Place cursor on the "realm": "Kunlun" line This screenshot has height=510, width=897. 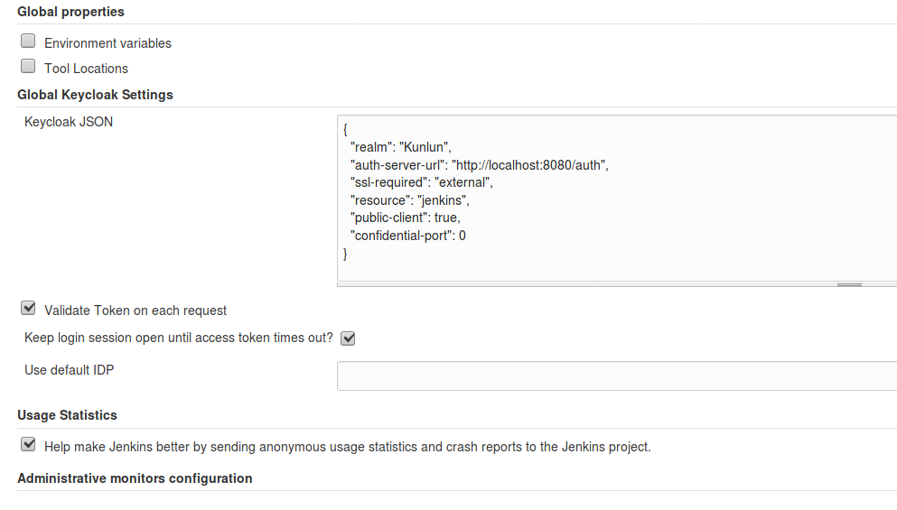pos(401,147)
